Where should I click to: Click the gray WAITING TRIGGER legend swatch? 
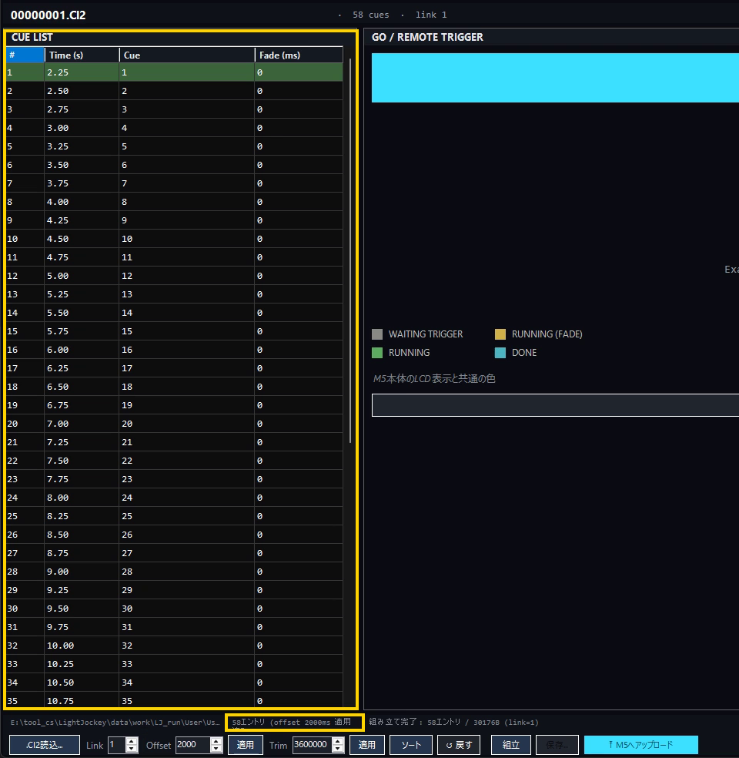[377, 334]
